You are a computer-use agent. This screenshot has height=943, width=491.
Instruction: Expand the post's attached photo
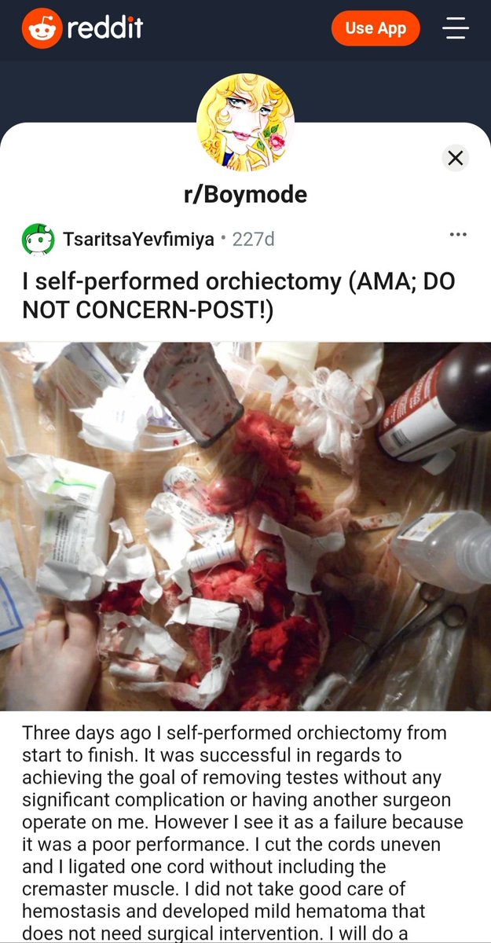[245, 527]
